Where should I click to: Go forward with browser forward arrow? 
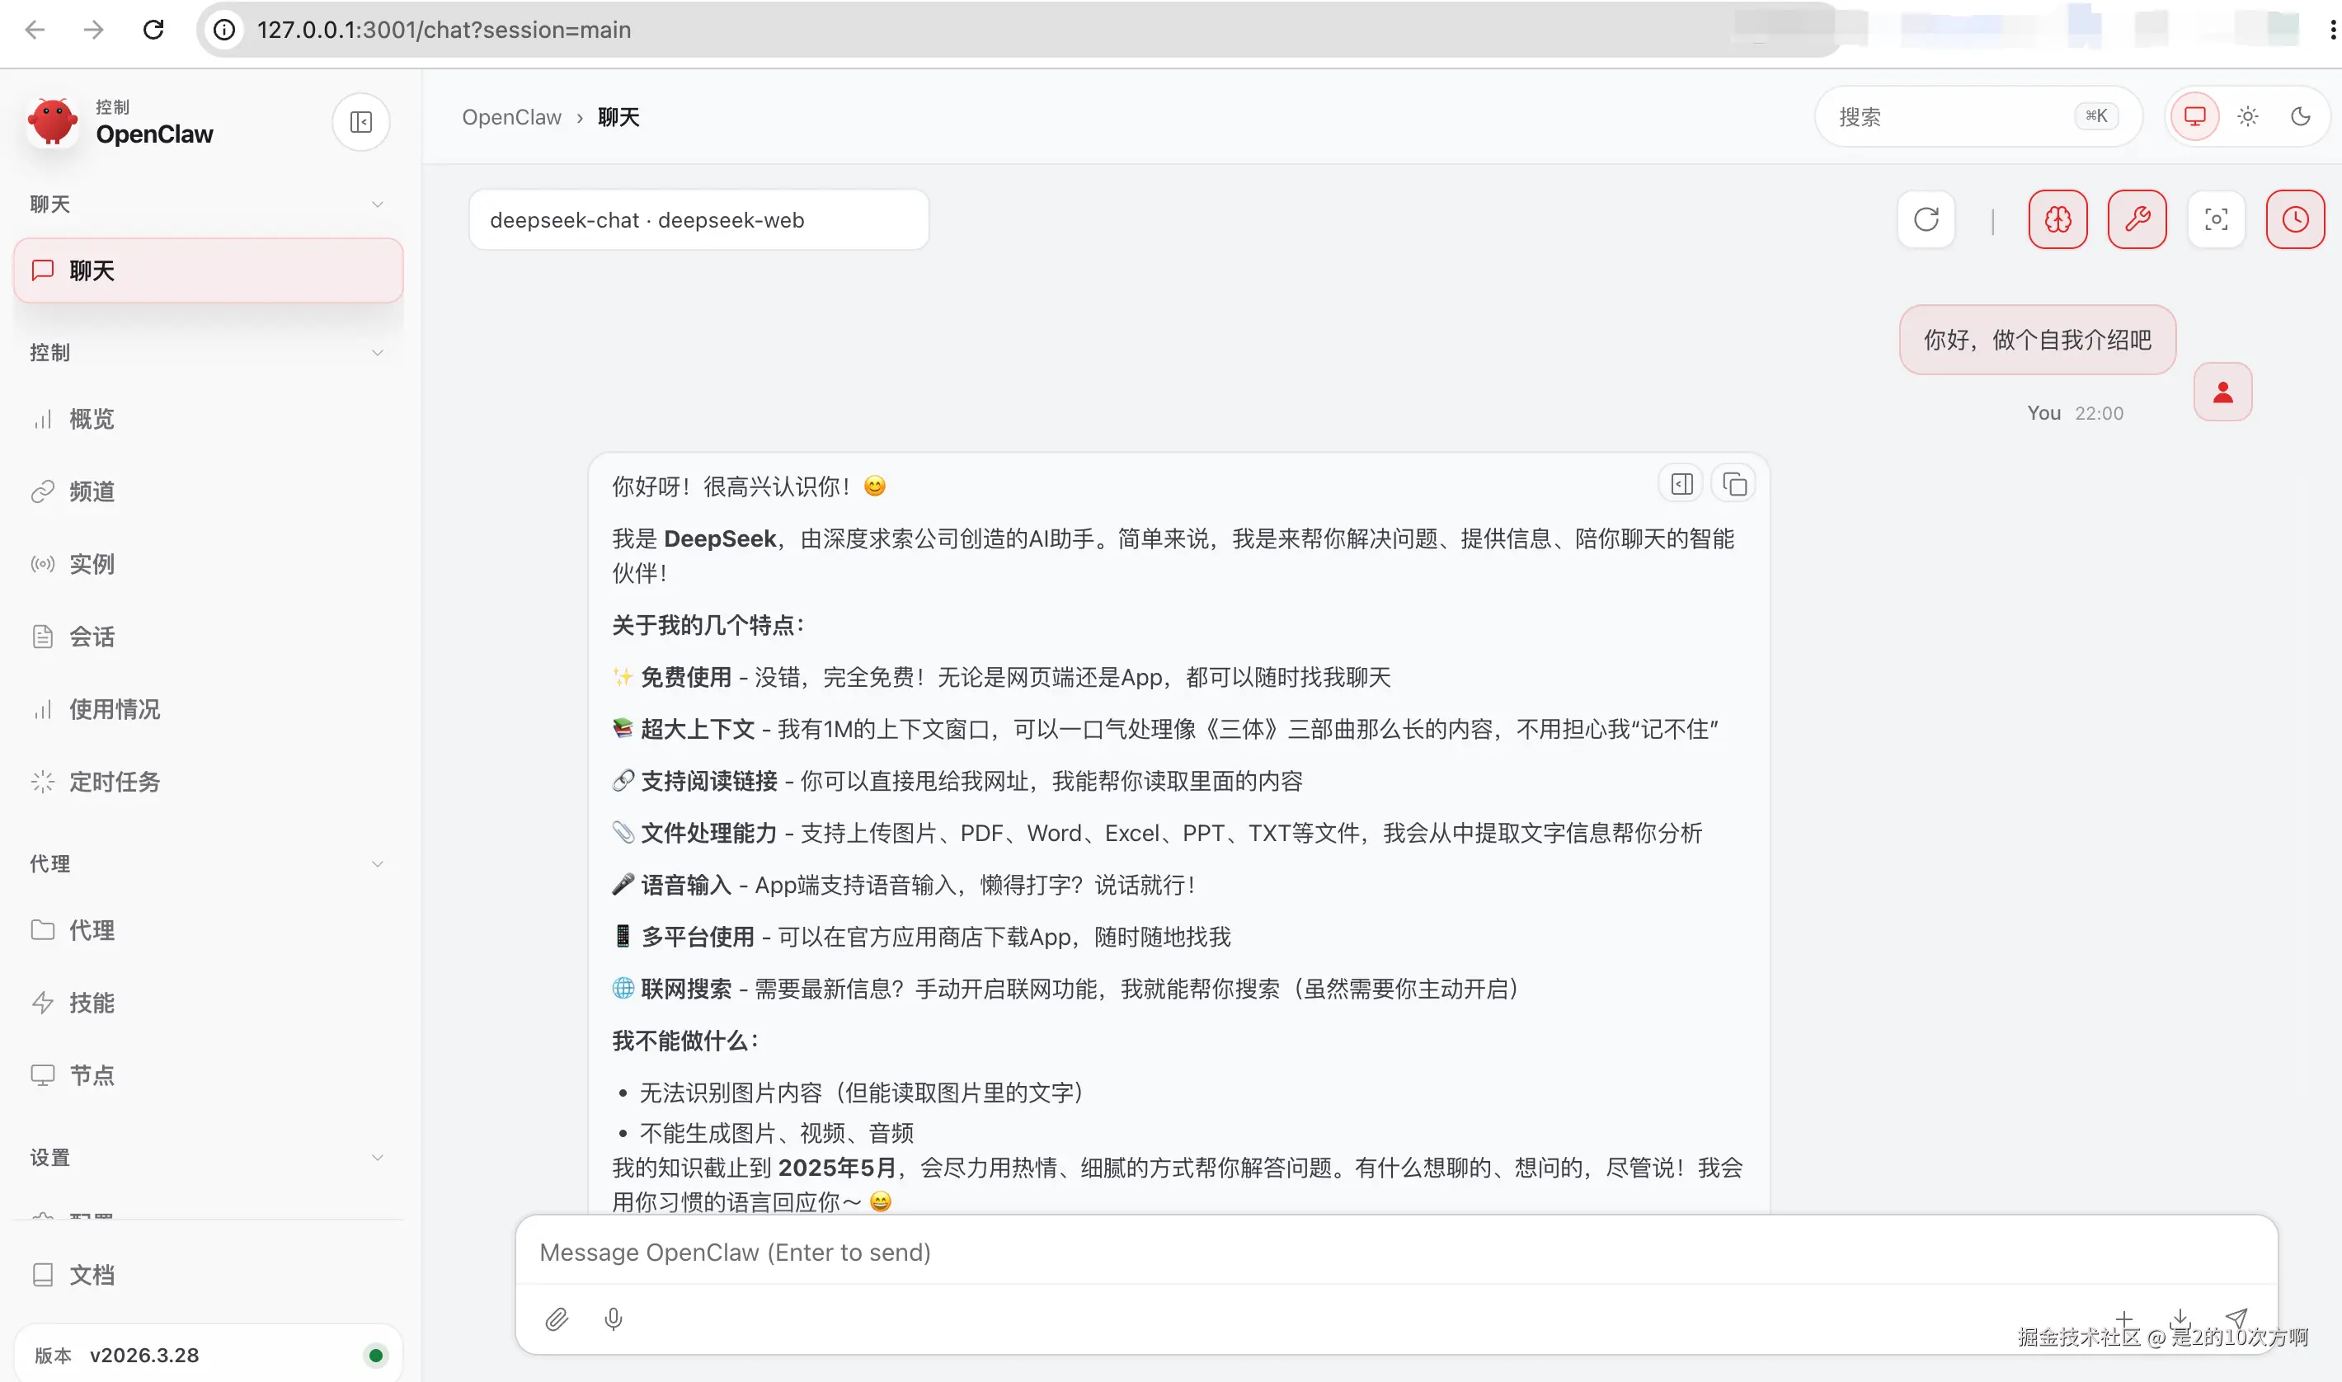pyautogui.click(x=93, y=30)
